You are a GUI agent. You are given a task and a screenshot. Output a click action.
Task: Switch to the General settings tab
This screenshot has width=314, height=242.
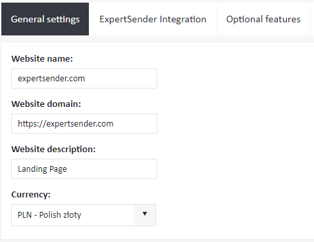pyautogui.click(x=45, y=19)
